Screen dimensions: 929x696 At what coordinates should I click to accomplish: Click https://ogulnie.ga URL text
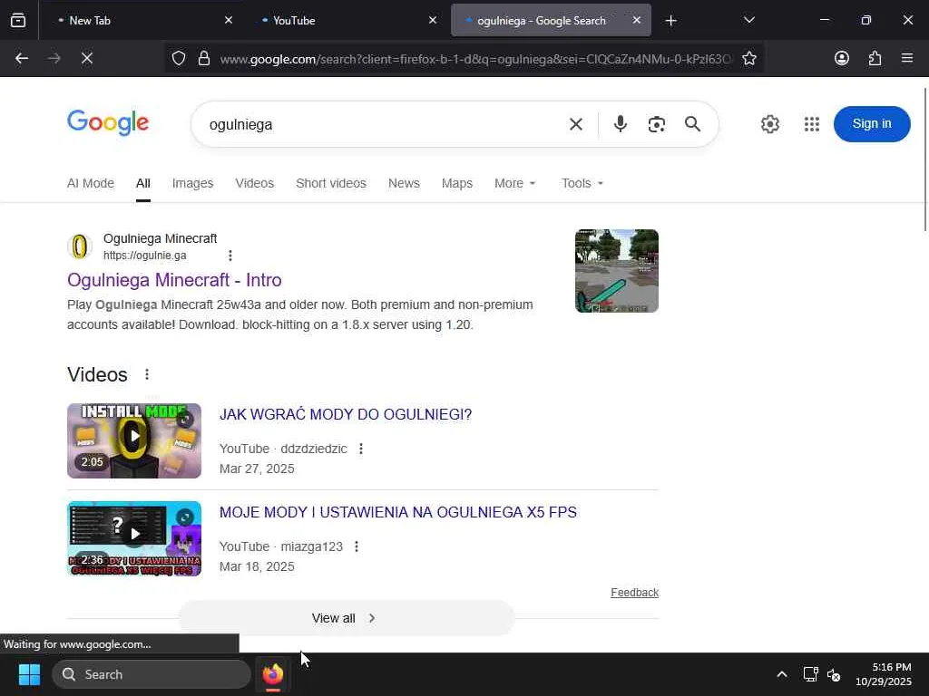pyautogui.click(x=144, y=255)
